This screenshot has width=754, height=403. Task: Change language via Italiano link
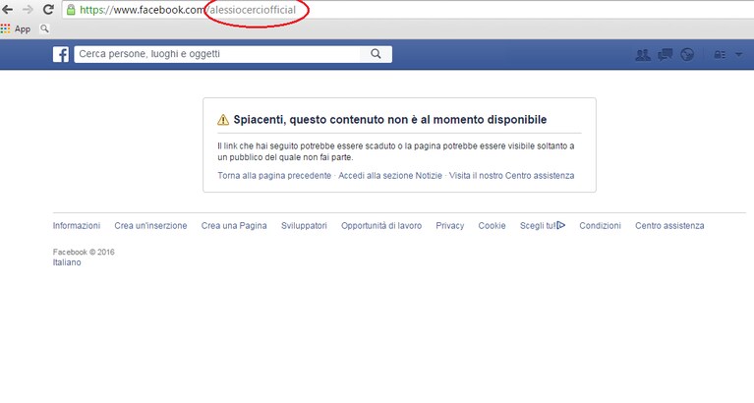[67, 262]
